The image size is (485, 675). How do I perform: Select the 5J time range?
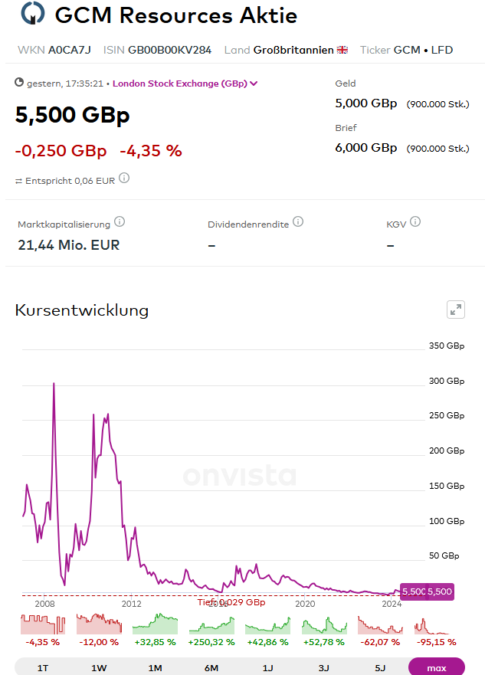click(381, 667)
